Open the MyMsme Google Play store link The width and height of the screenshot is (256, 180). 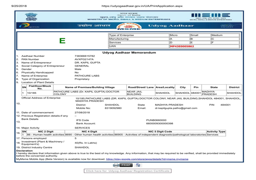click(x=147, y=159)
